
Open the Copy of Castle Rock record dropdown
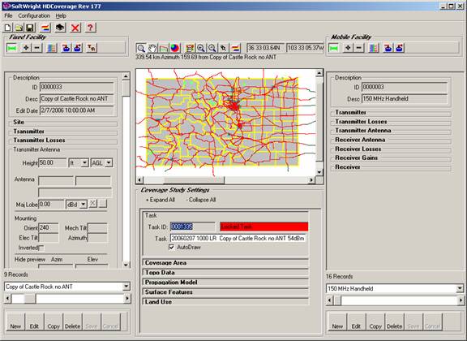point(126,287)
